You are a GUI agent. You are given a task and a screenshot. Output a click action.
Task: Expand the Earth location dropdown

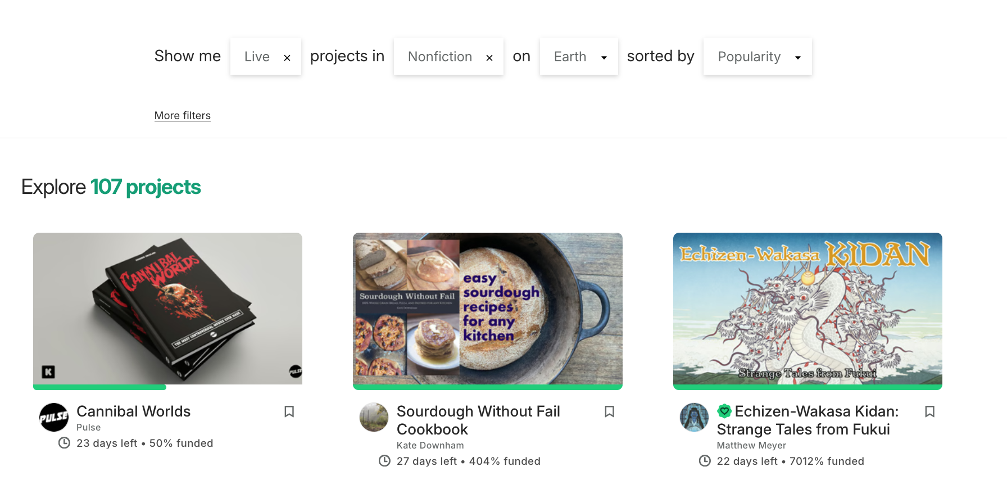pyautogui.click(x=579, y=57)
